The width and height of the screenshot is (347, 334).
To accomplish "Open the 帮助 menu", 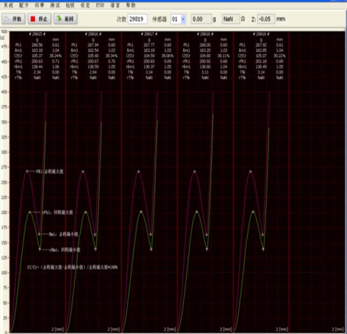I will [x=130, y=5].
